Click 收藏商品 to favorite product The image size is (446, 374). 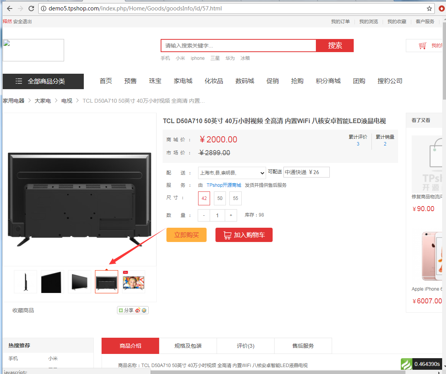coord(23,310)
